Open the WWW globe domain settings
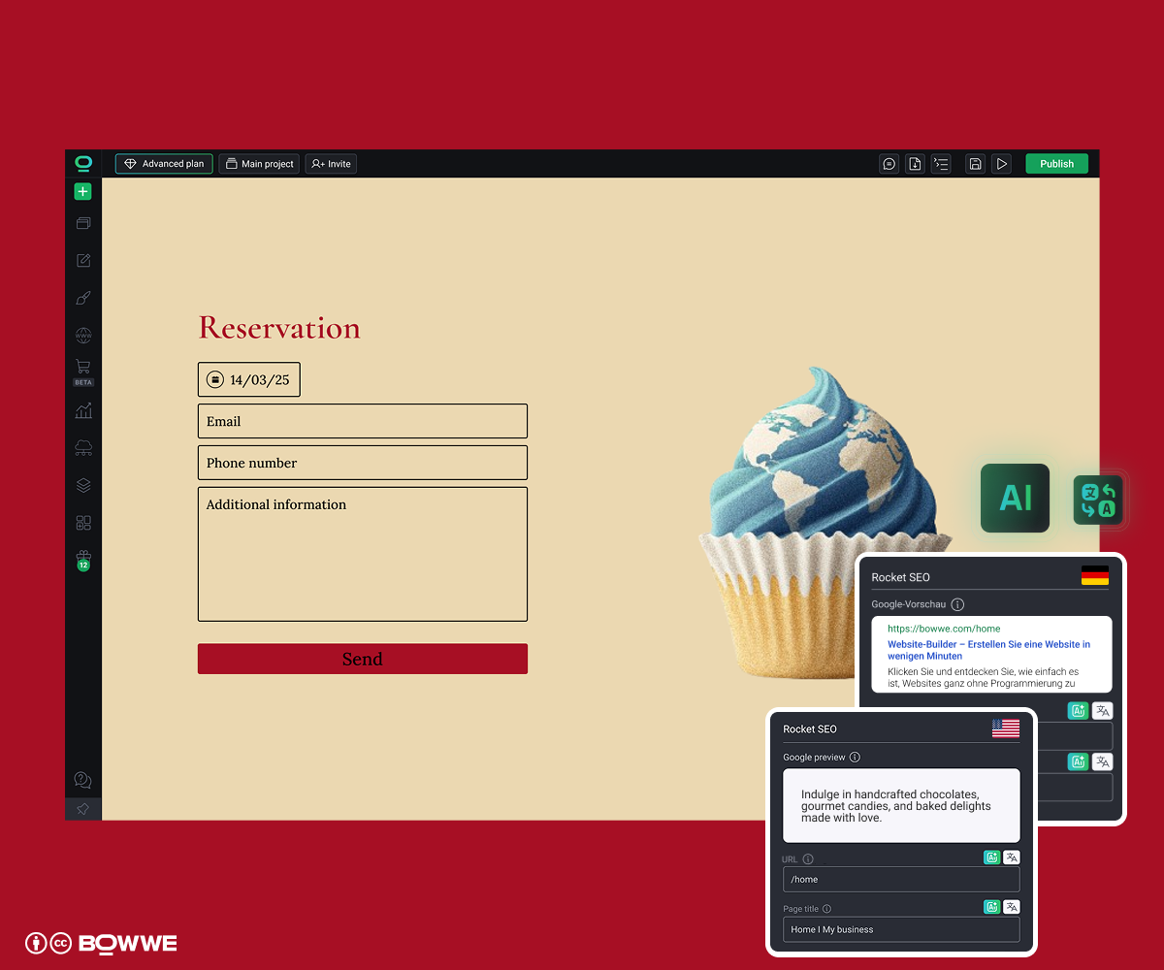The image size is (1164, 970). [x=83, y=336]
